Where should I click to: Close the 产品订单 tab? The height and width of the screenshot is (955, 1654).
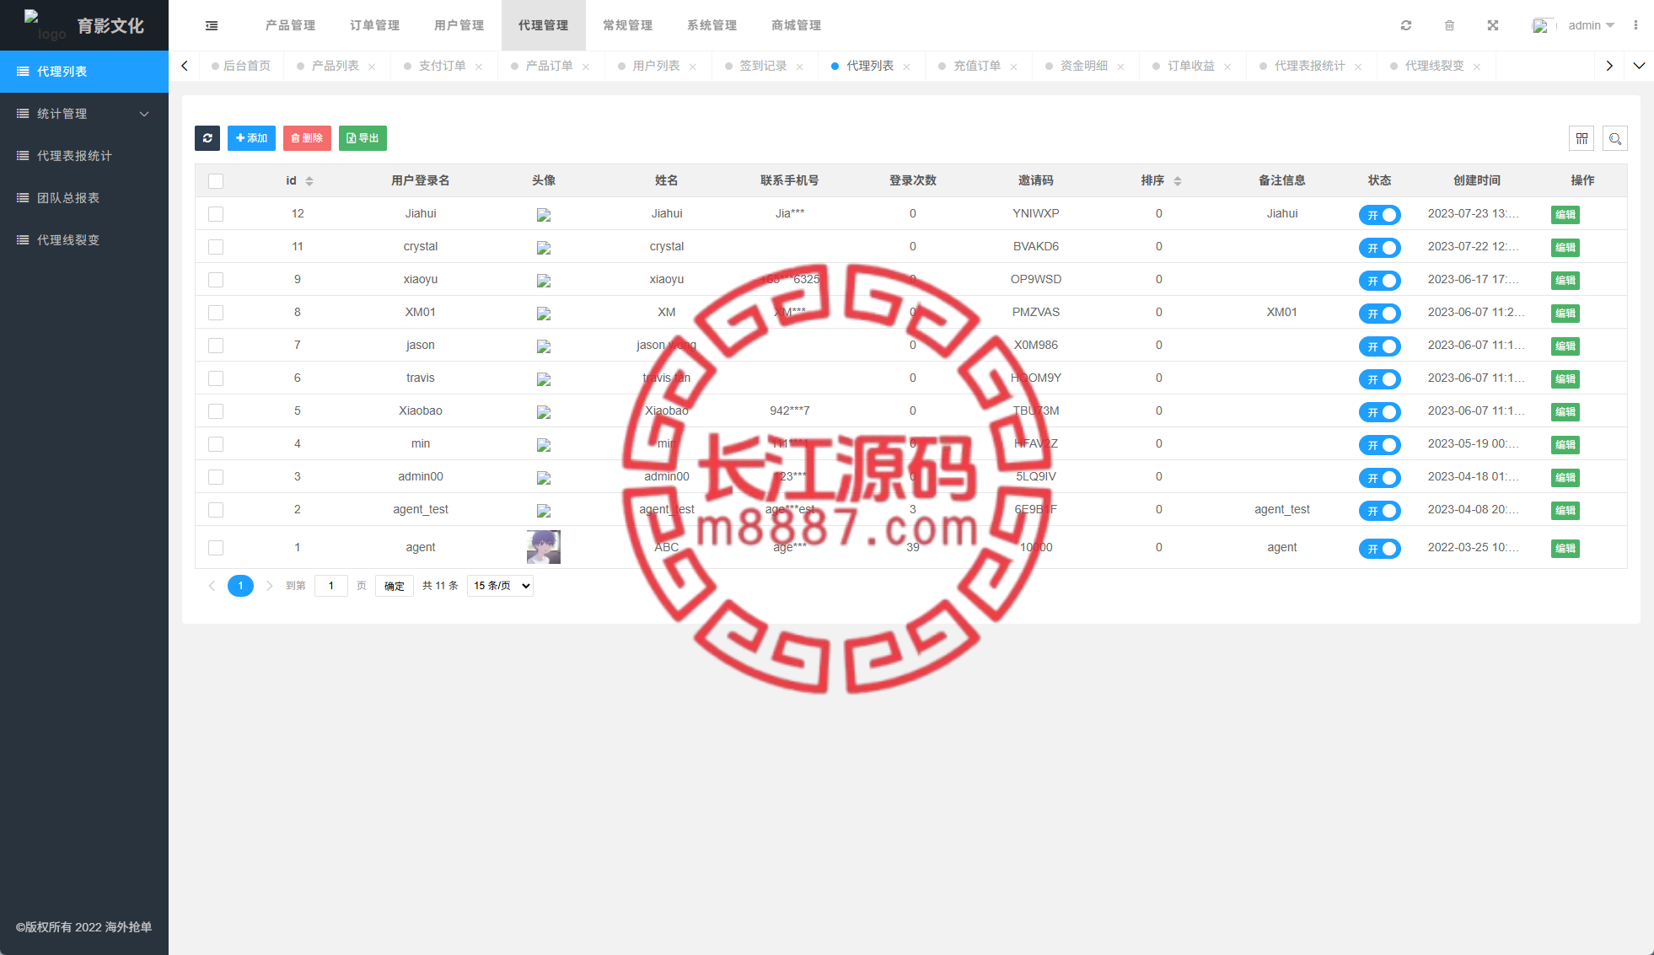click(x=586, y=67)
